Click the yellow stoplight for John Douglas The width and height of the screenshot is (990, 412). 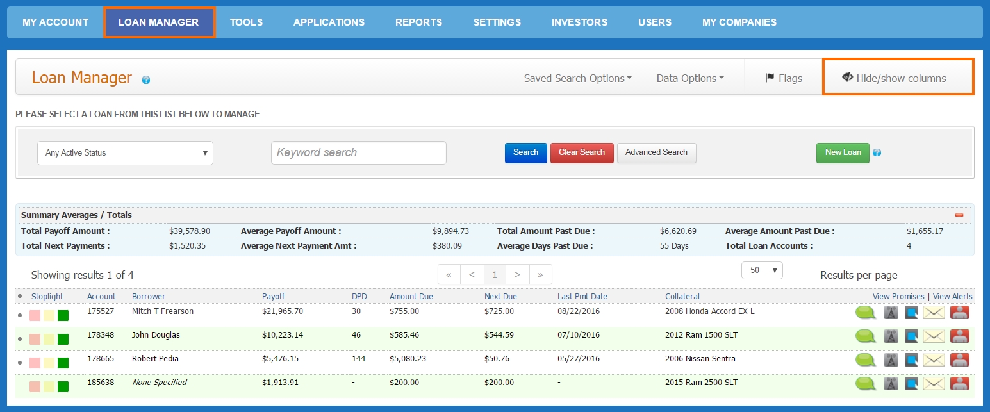click(x=49, y=339)
